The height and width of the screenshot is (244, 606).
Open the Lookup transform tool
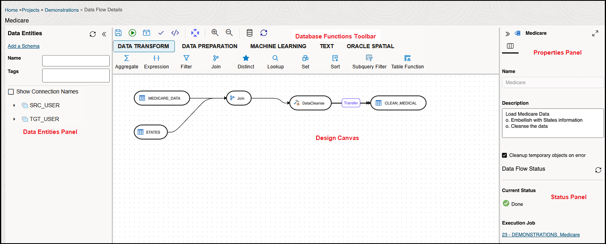click(275, 61)
